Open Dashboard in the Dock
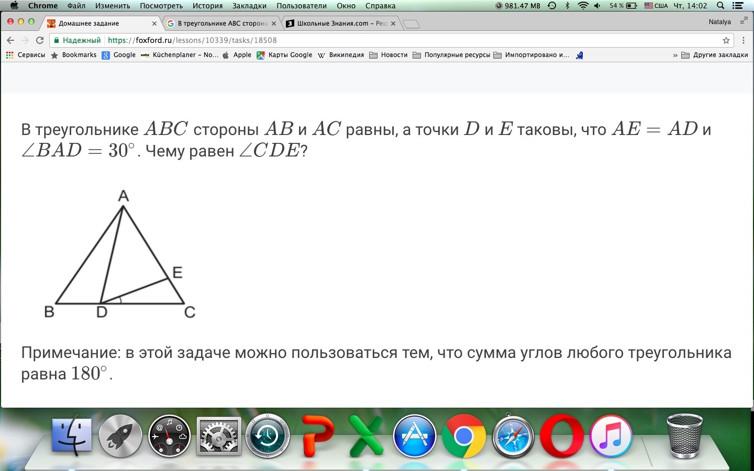 pos(169,435)
